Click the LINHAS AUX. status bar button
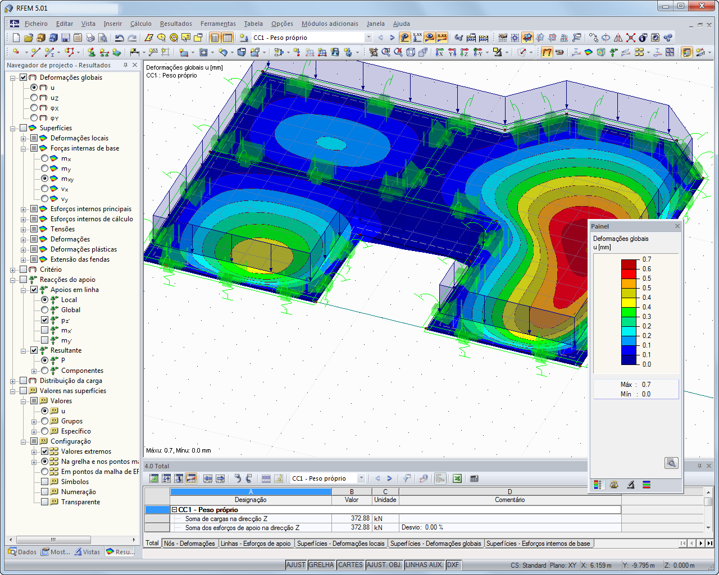 click(x=424, y=565)
